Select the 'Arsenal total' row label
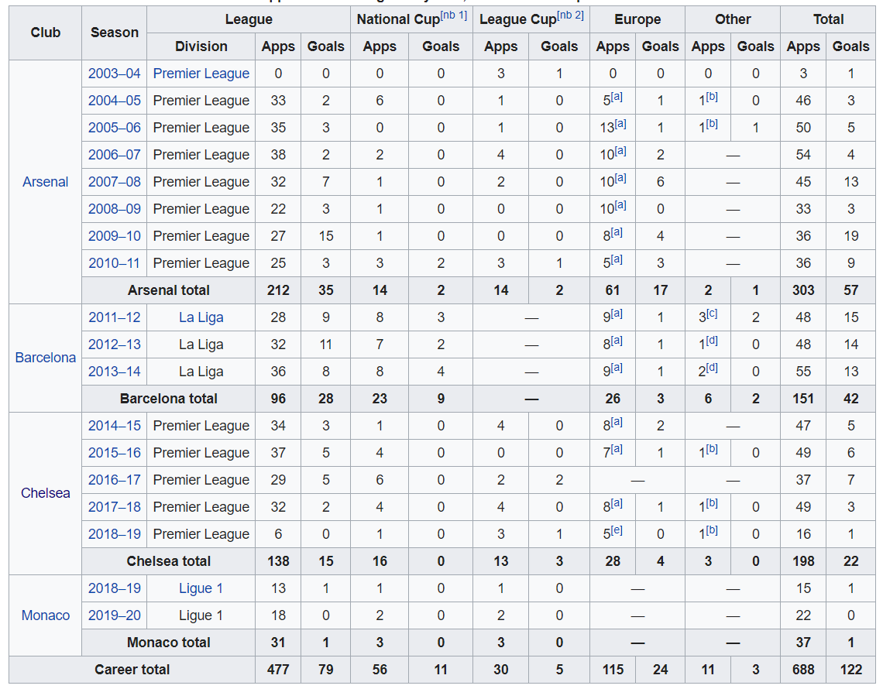Screen dimensions: 883x689 click(x=168, y=290)
